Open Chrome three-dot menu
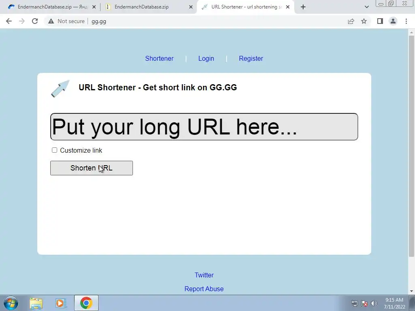This screenshot has width=415, height=311. click(406, 21)
